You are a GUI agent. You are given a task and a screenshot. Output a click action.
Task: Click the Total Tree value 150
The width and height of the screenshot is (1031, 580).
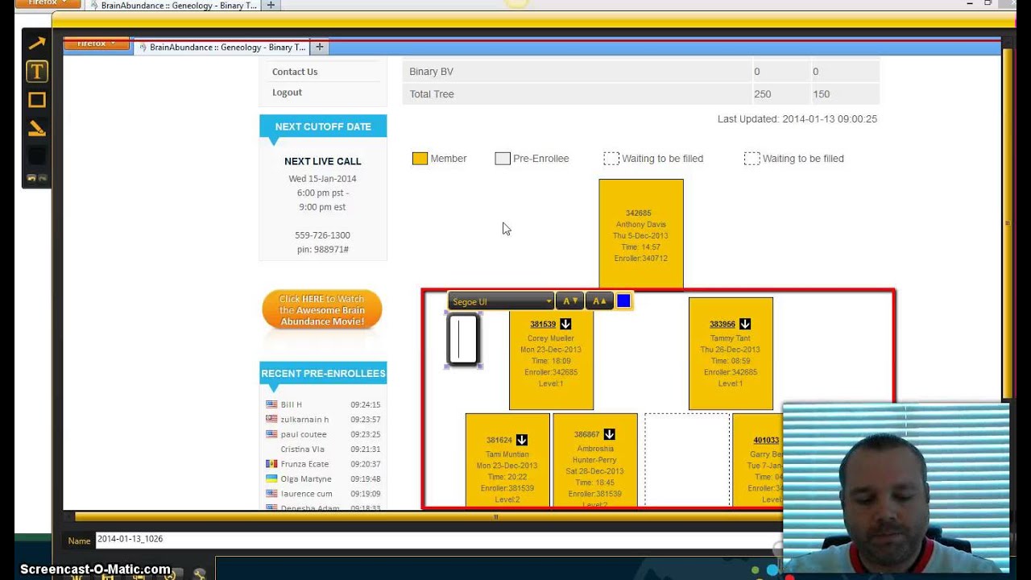coord(821,94)
